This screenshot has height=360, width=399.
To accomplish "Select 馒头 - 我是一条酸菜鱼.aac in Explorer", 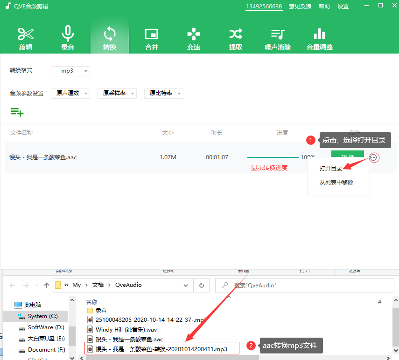I will (125, 339).
